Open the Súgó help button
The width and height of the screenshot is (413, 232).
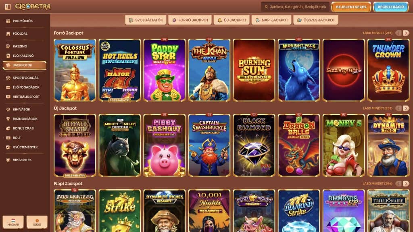pyautogui.click(x=37, y=222)
